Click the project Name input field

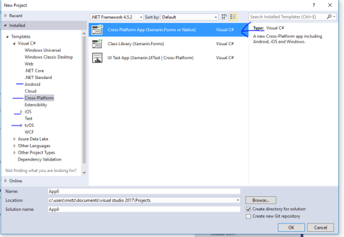coord(144,191)
